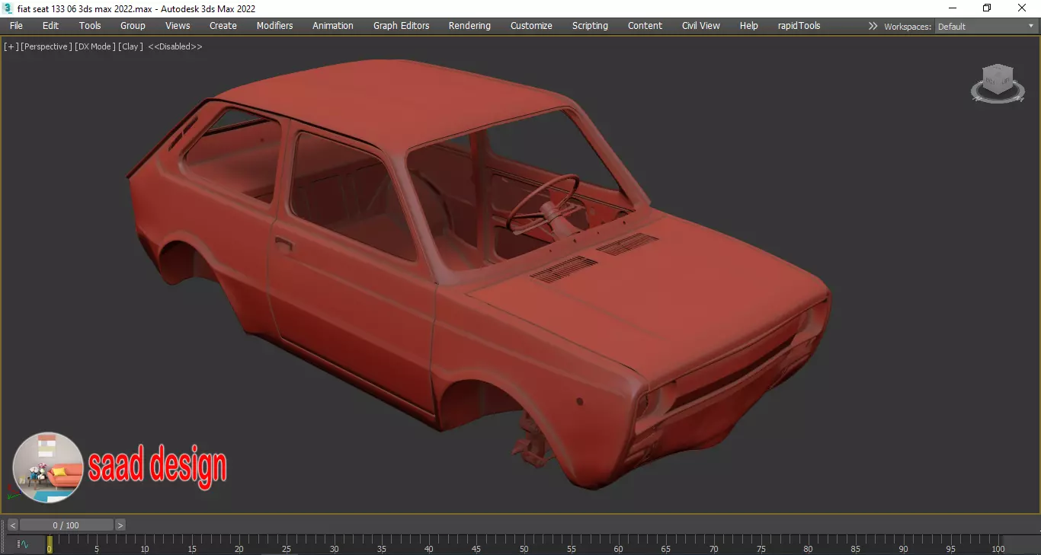1041x555 pixels.
Task: Open the Content menu
Action: [645, 26]
